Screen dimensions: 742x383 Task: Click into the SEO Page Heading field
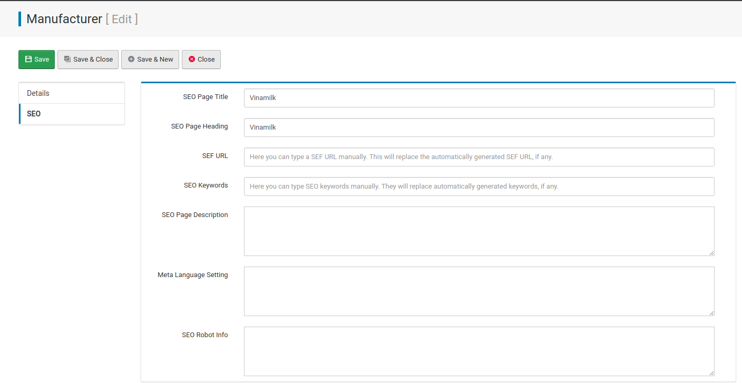tap(479, 127)
